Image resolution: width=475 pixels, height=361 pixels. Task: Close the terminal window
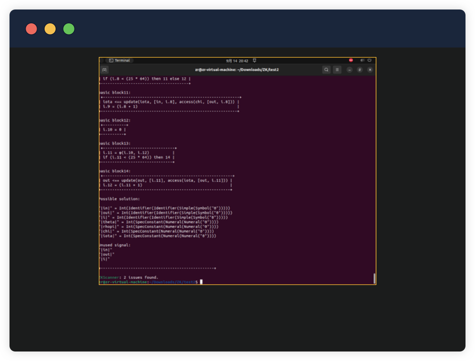pyautogui.click(x=370, y=70)
